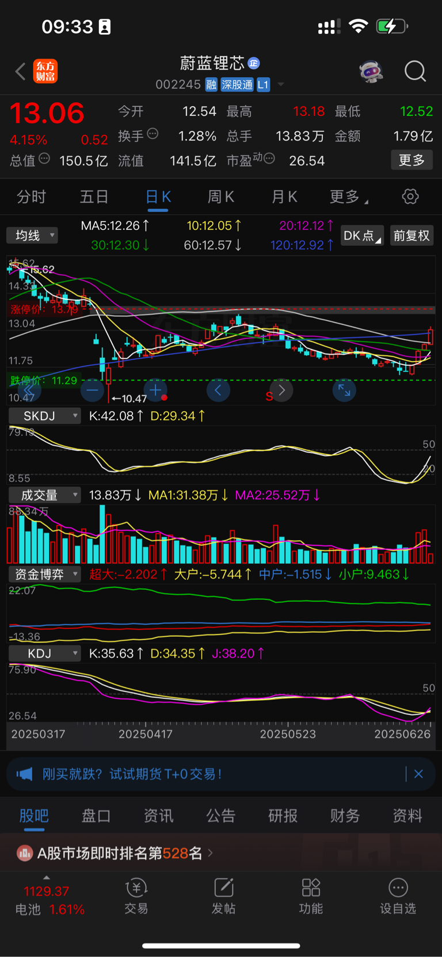The image size is (442, 957).
Task: Switch to 五日 chart tab
Action: pyautogui.click(x=94, y=197)
